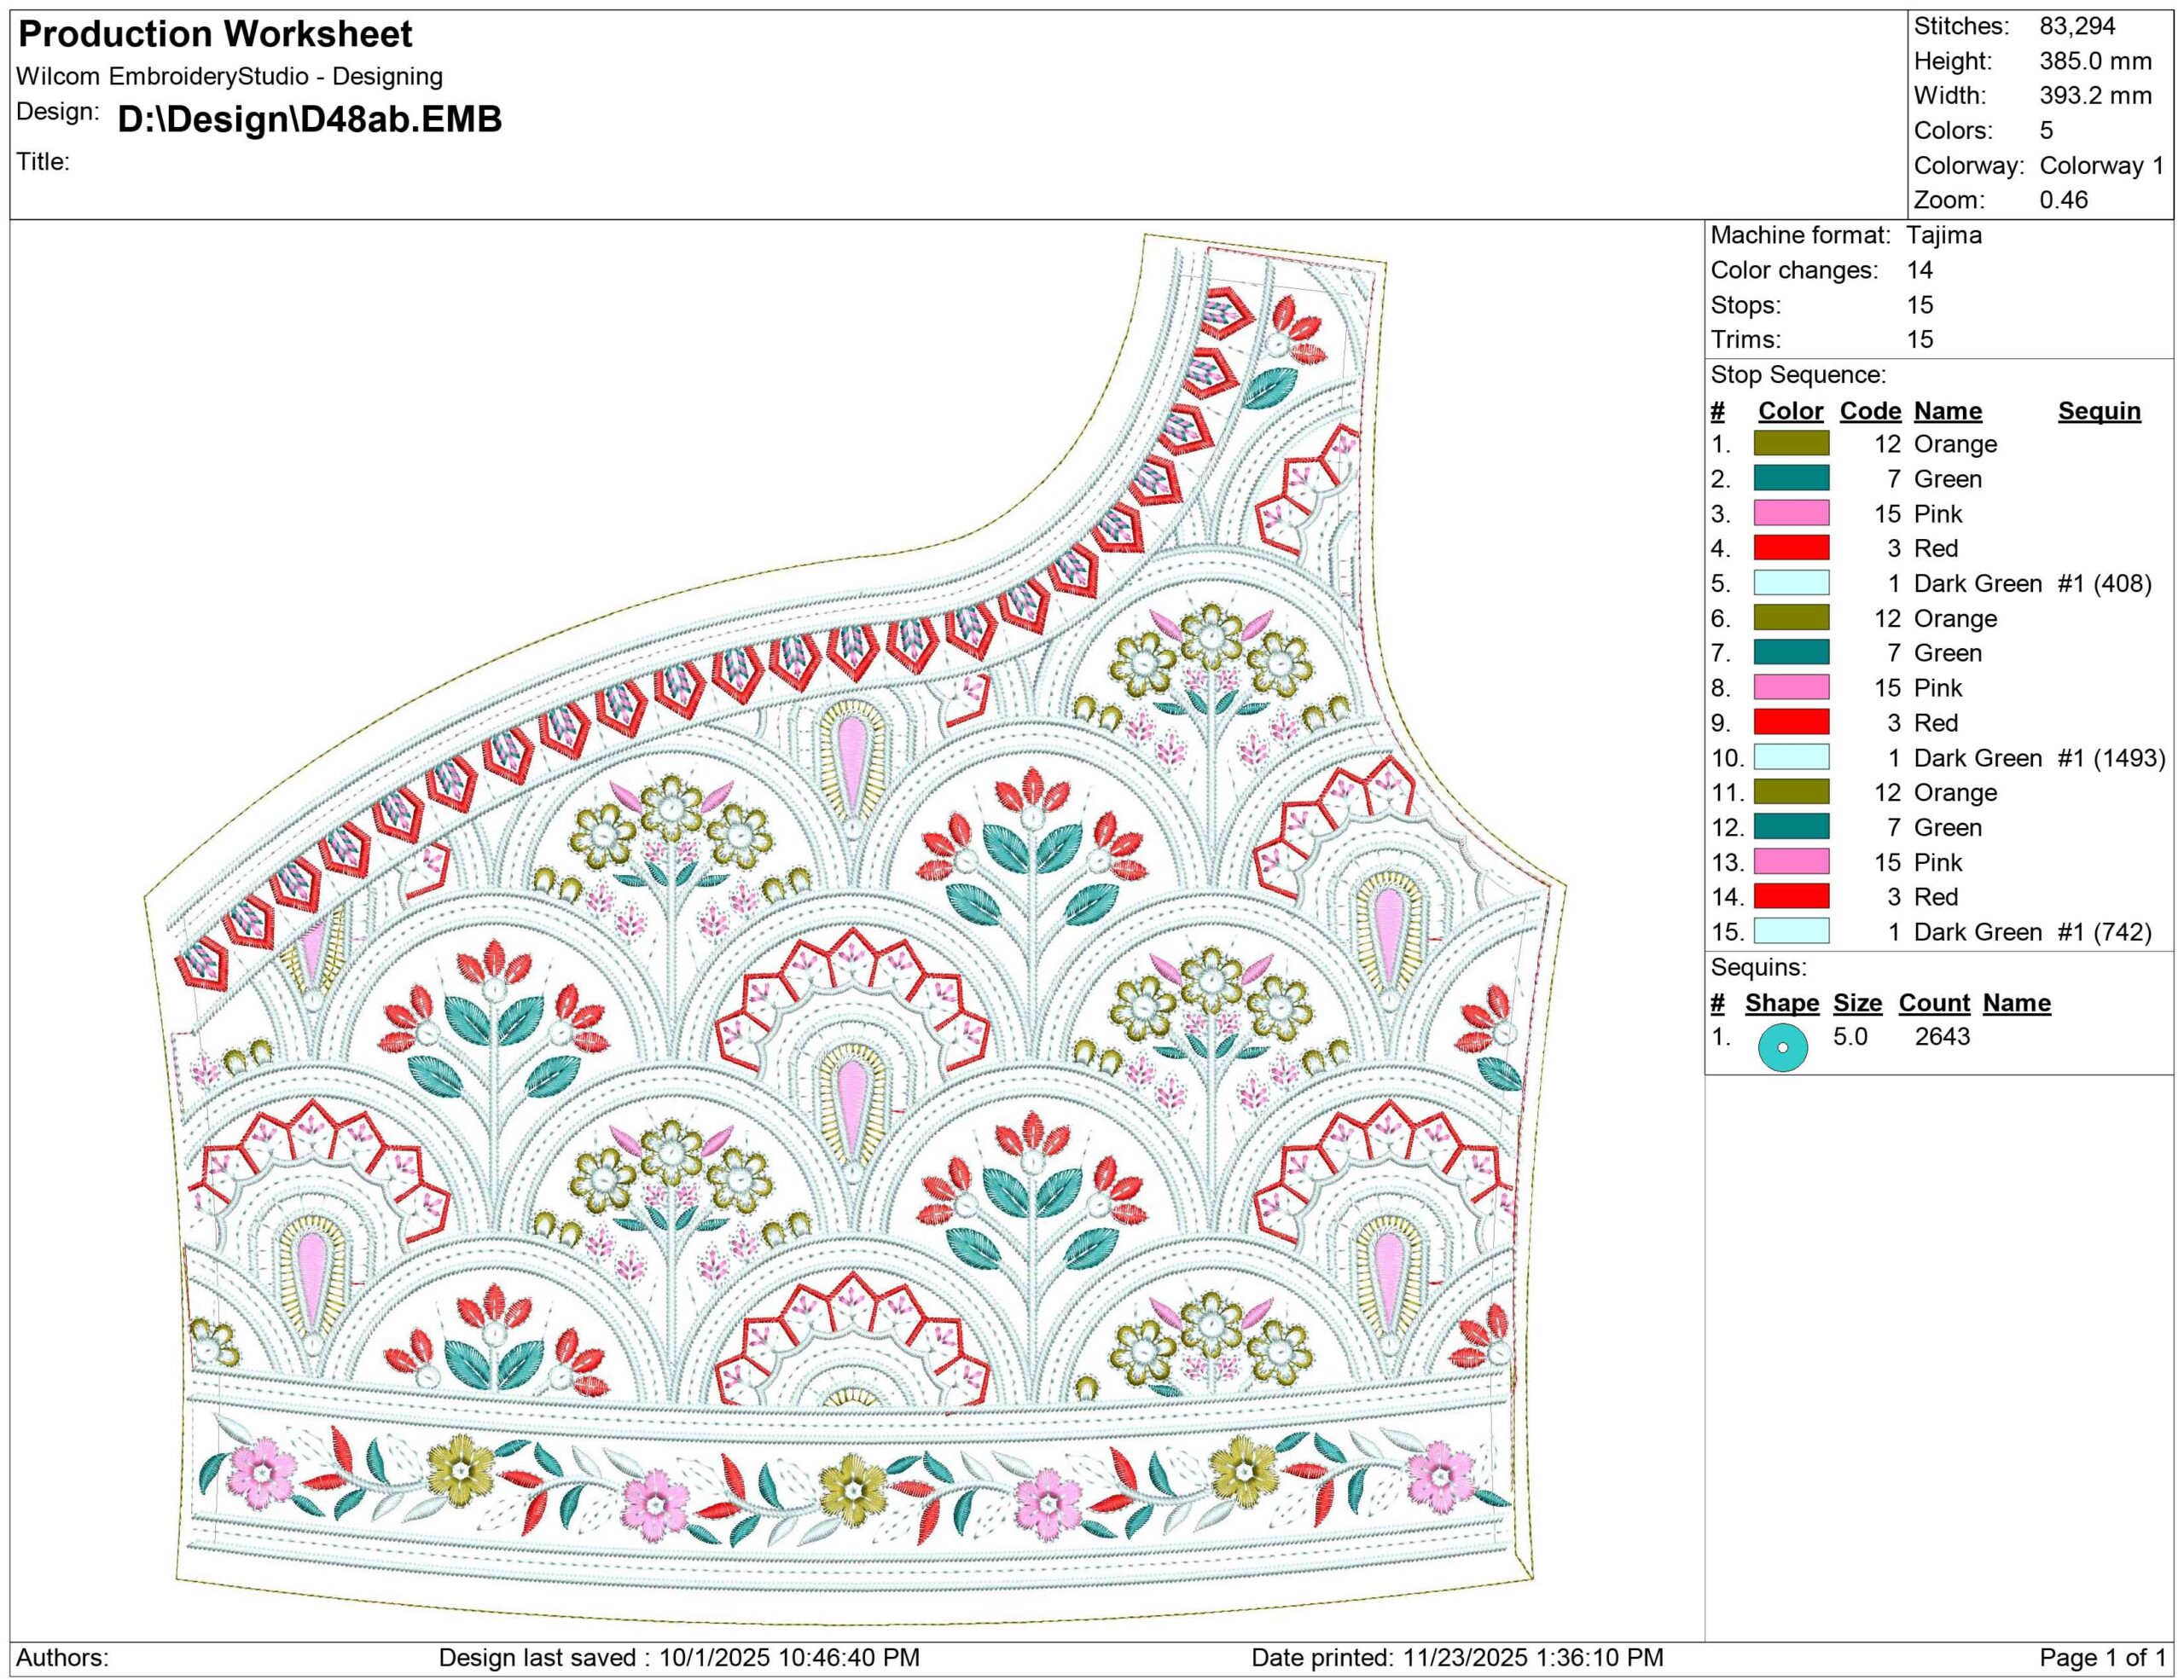Click the Count header under Sequins
Screen dimensions: 2184x1680
(x=1933, y=1002)
